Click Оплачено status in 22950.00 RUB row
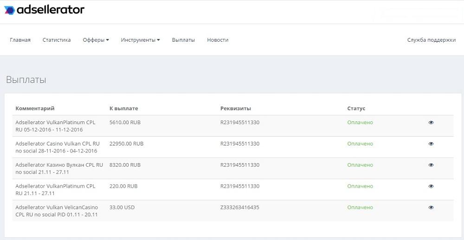Image resolution: width=464 pixels, height=240 pixels. (360, 144)
